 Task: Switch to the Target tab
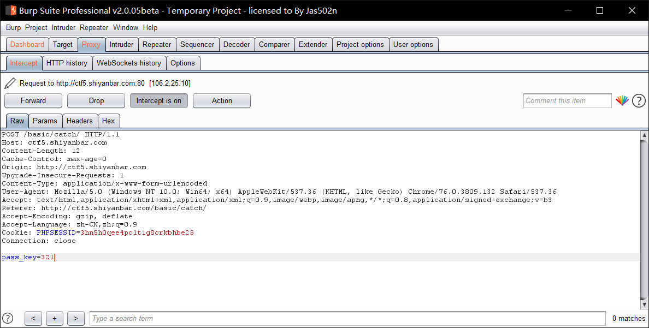(x=62, y=44)
